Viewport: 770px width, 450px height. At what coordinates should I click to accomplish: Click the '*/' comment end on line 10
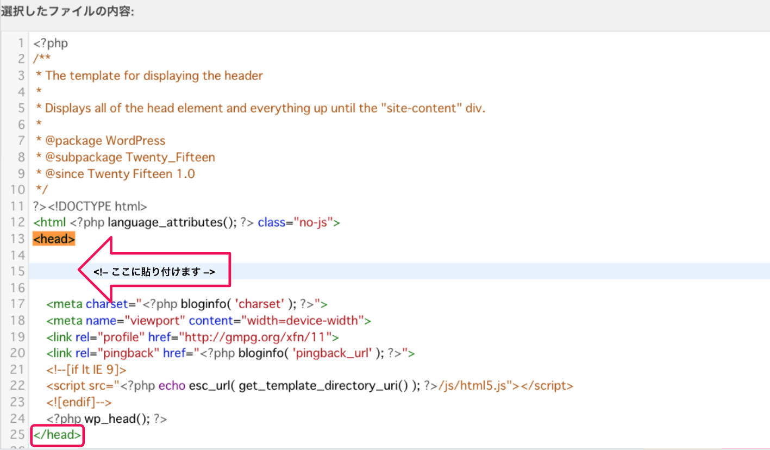point(41,190)
